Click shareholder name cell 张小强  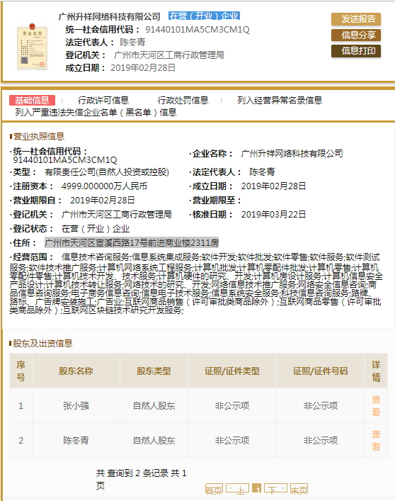coord(76,406)
